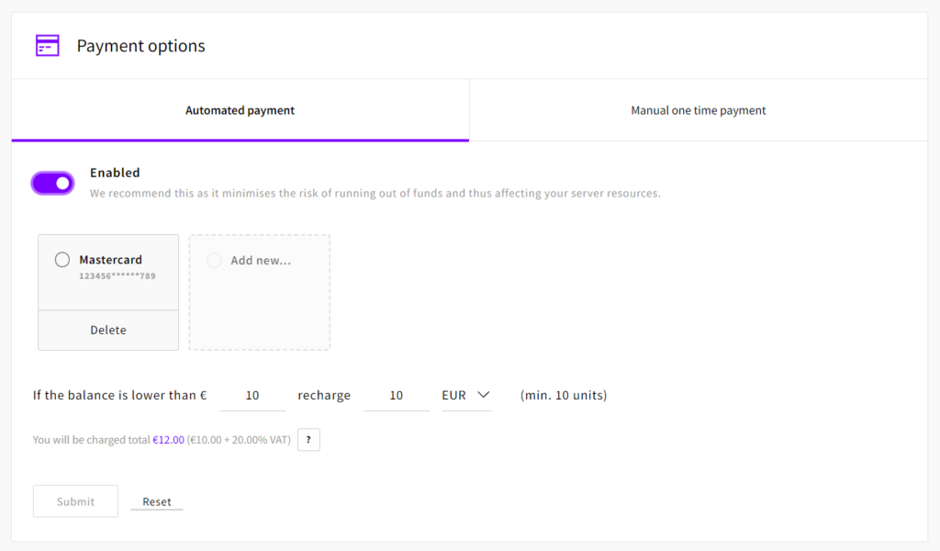
Task: Click the recommendation text under Enabled
Action: [375, 194]
